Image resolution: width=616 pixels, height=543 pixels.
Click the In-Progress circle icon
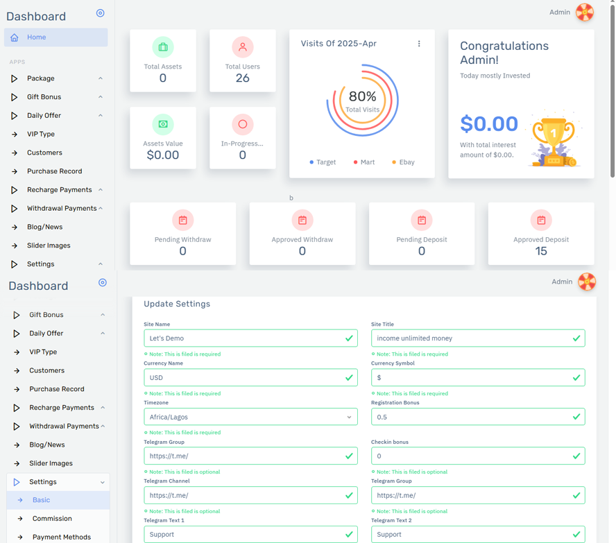[243, 124]
